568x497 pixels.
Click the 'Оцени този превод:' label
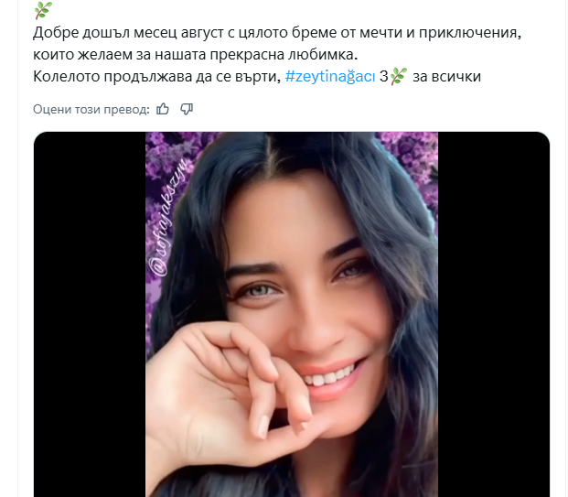coord(91,109)
